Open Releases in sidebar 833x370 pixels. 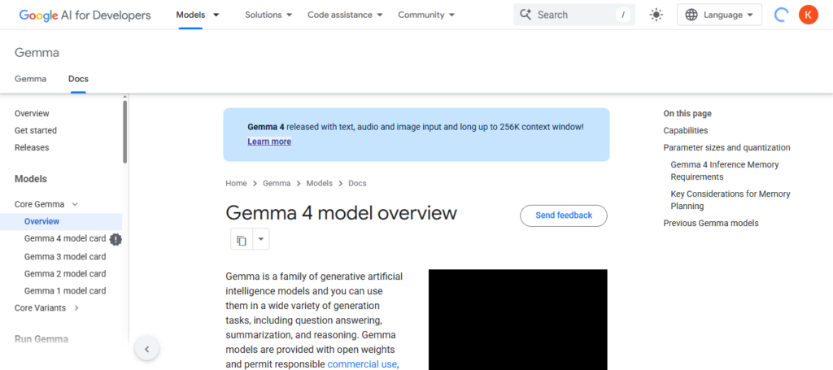(x=32, y=147)
